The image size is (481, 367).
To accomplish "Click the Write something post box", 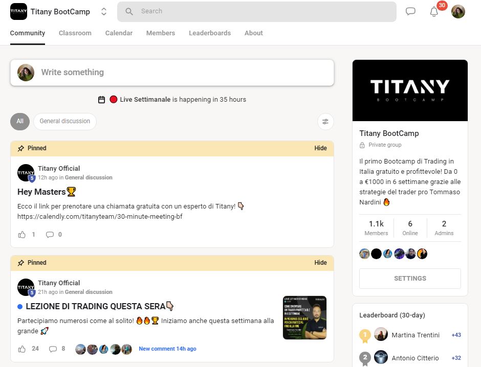I will click(172, 73).
